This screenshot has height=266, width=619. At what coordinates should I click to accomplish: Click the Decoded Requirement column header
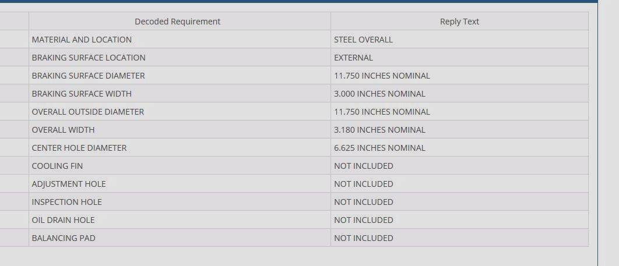click(177, 22)
